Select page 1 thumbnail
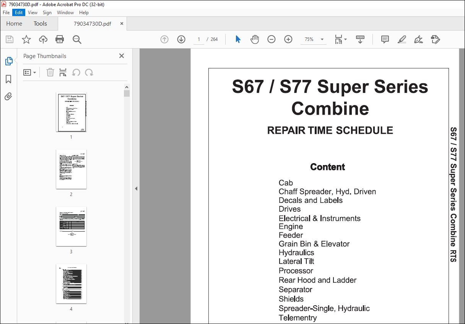Image resolution: width=465 pixels, height=324 pixels. (71, 112)
